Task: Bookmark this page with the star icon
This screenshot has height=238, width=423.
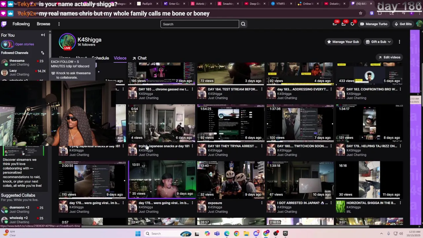Action: coord(361,13)
